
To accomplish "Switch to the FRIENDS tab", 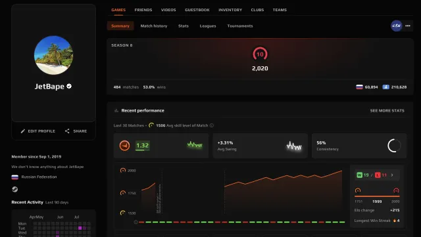I will [143, 10].
